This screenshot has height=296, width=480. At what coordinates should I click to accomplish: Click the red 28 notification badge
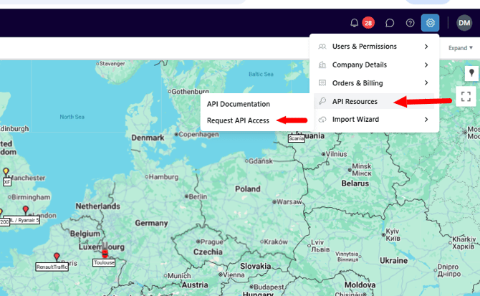(368, 23)
